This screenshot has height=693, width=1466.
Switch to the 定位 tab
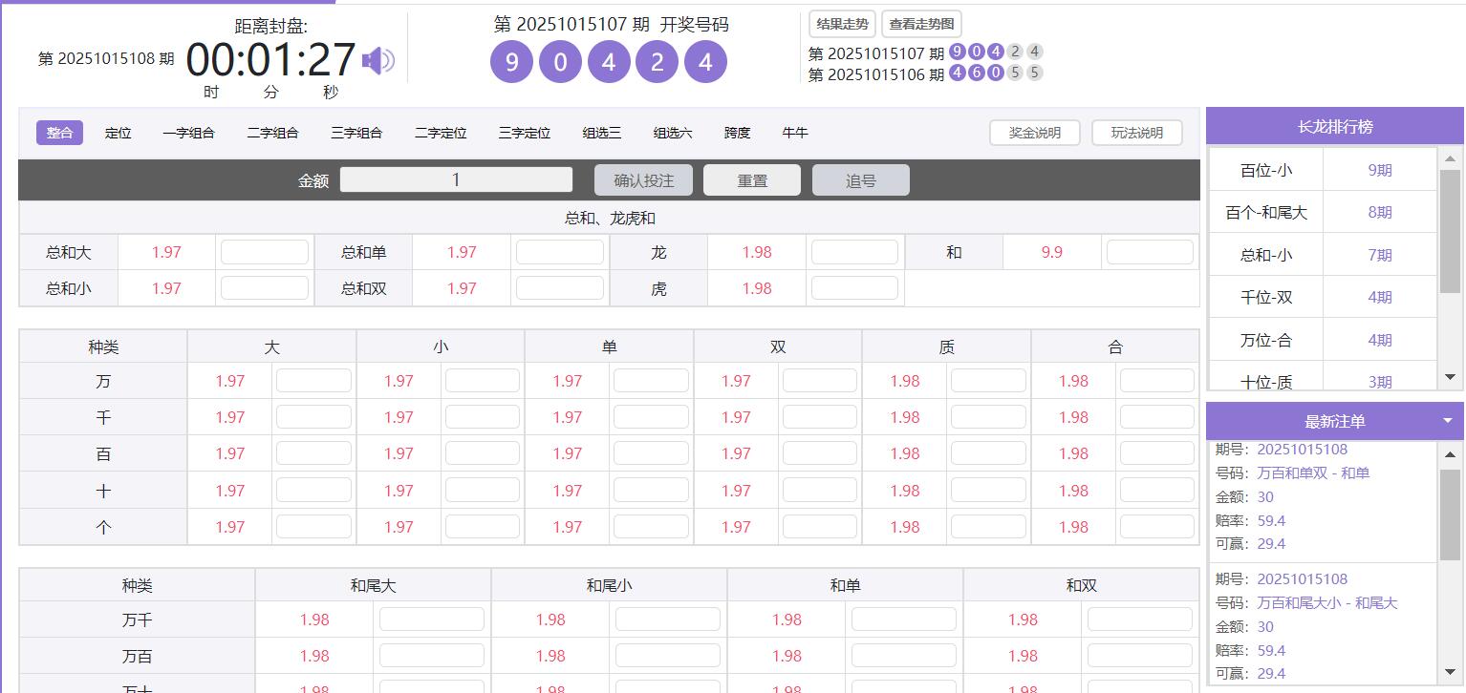(x=119, y=133)
